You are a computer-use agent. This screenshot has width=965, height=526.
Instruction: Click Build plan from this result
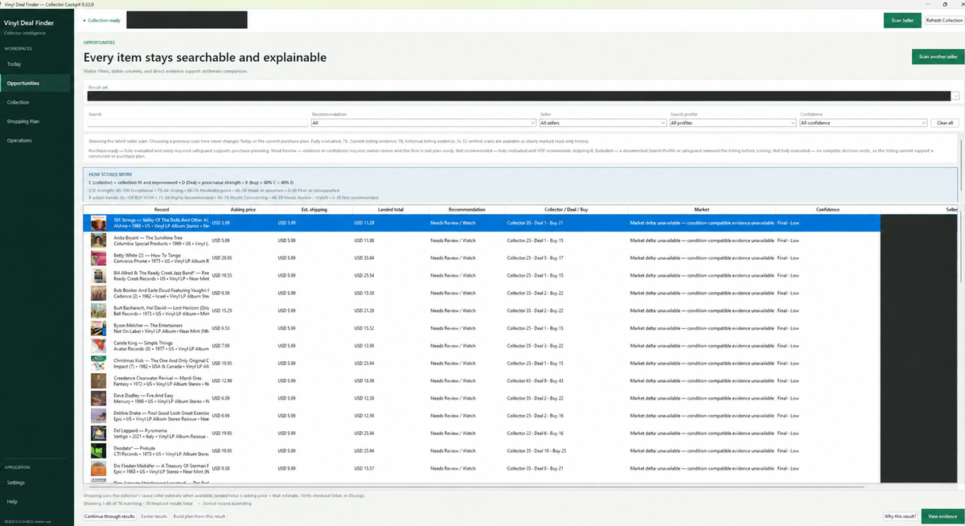click(x=199, y=516)
